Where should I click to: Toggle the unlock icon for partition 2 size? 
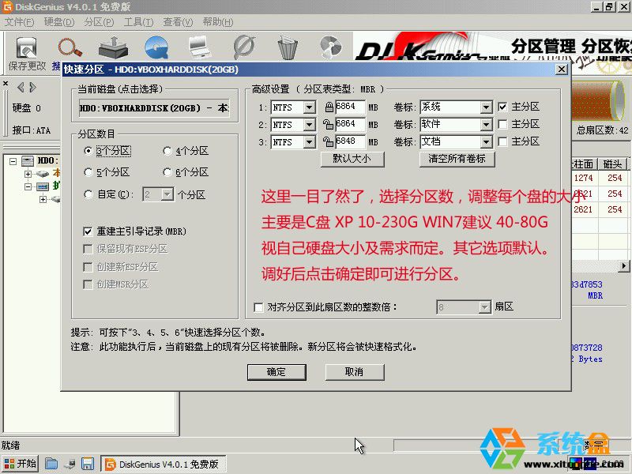tap(328, 125)
